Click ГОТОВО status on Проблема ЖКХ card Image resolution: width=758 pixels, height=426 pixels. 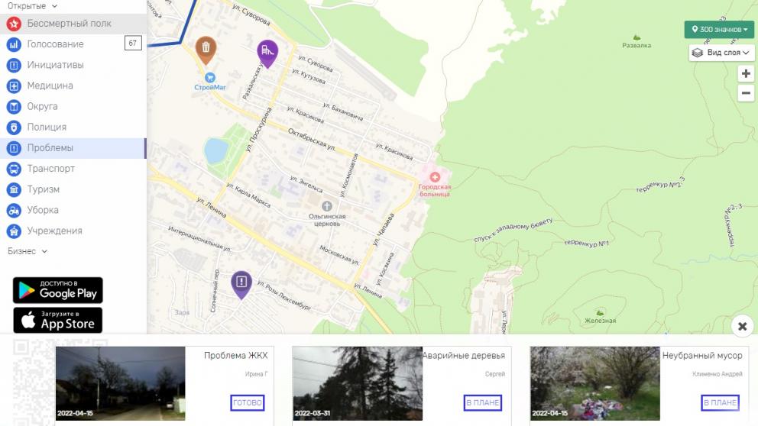248,402
